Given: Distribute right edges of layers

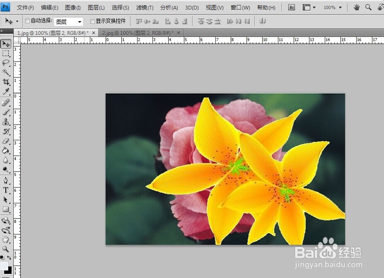Looking at the screenshot, I should [247, 21].
